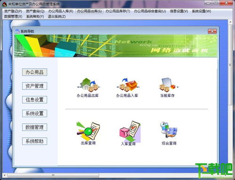Image resolution: width=235 pixels, height=180 pixels.
Task: Click the 综合查询 label text
Action: [x=169, y=143]
